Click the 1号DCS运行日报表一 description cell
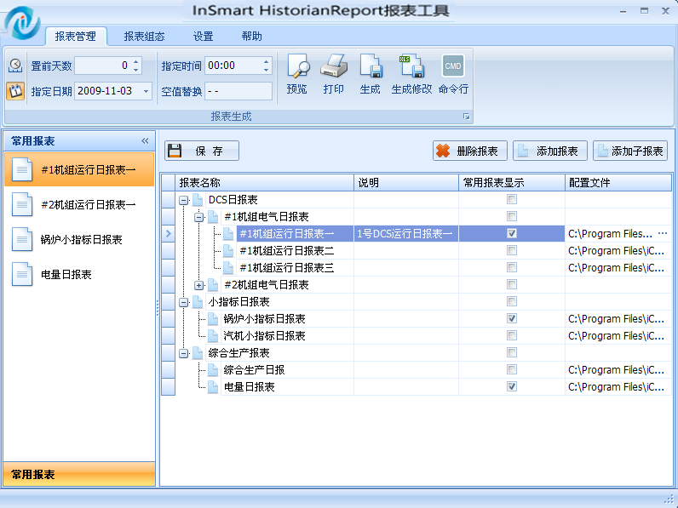 [406, 234]
